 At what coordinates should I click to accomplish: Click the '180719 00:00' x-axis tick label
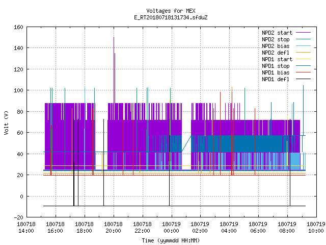coord(172,228)
